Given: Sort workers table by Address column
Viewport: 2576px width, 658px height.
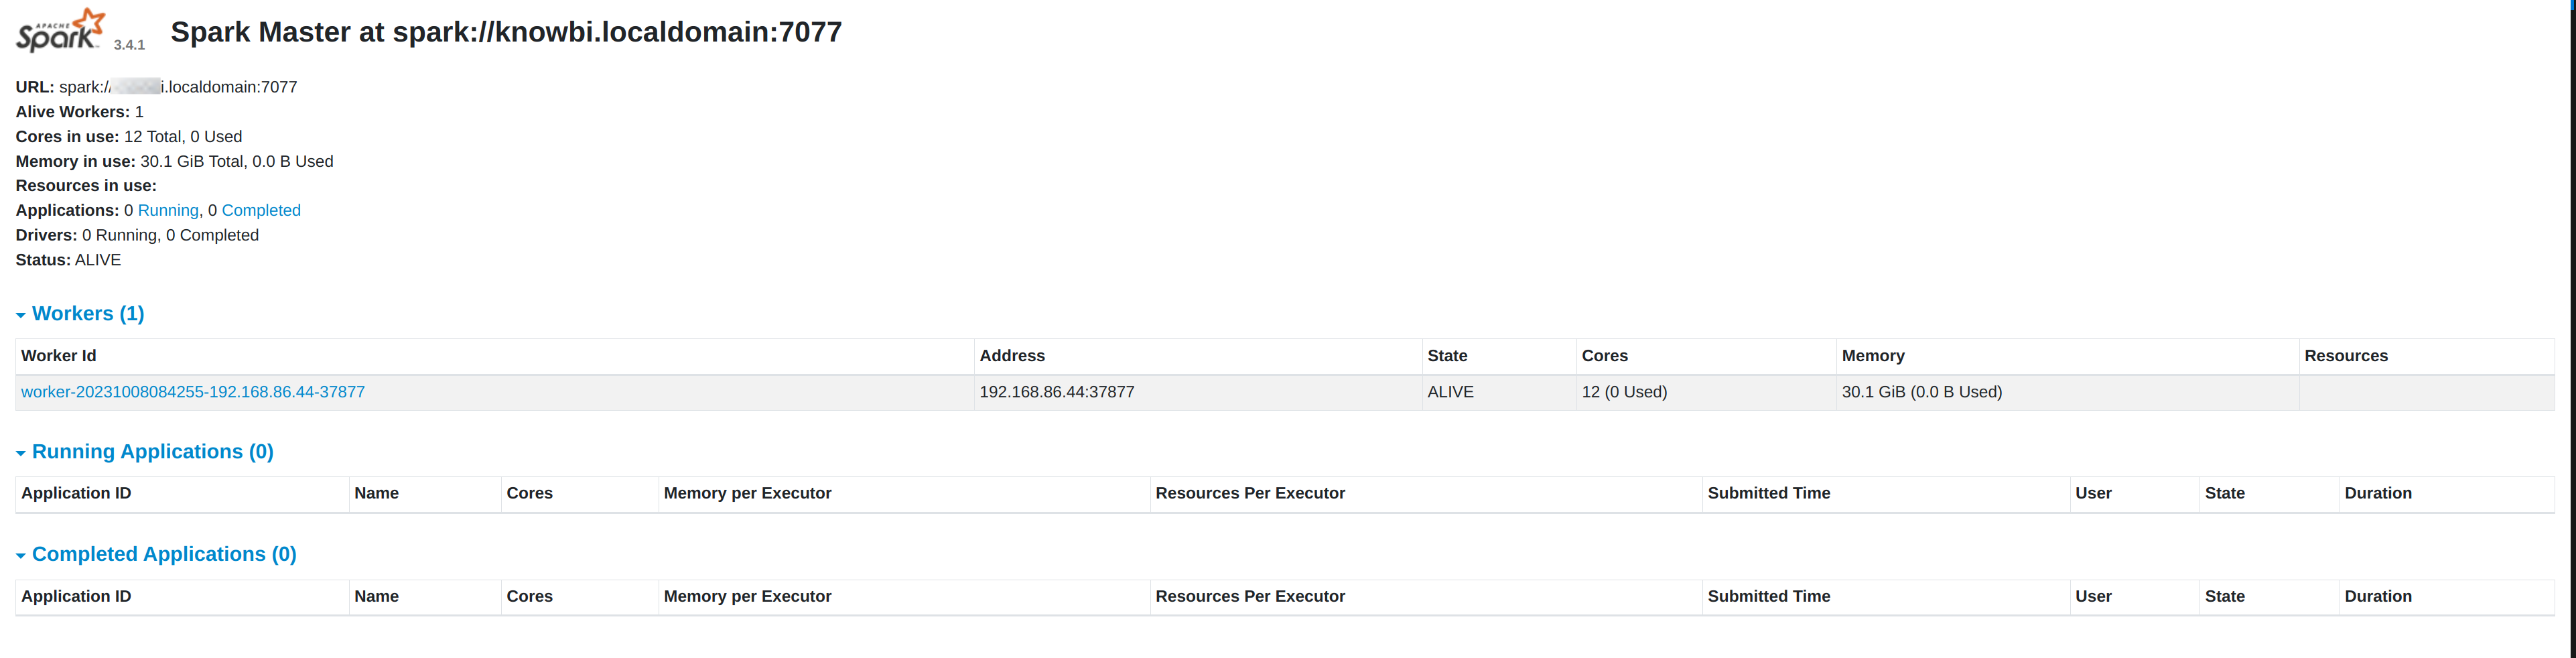Looking at the screenshot, I should [x=1012, y=356].
